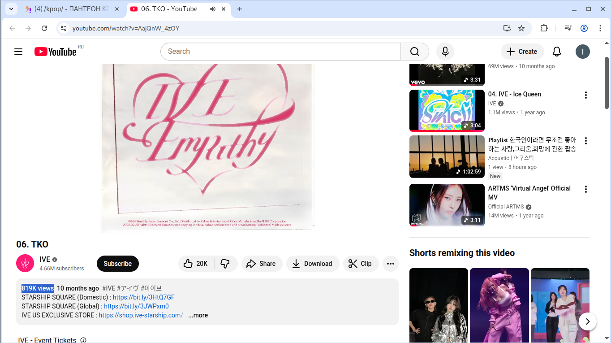The height and width of the screenshot is (343, 611).
Task: Click the '4.66M subscribers' text
Action: click(x=62, y=269)
